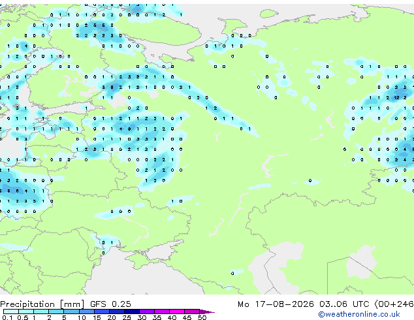The height and width of the screenshot is (320, 414).
Task: Pick the 15–20 mm legend color swatch
Action: pos(102,312)
